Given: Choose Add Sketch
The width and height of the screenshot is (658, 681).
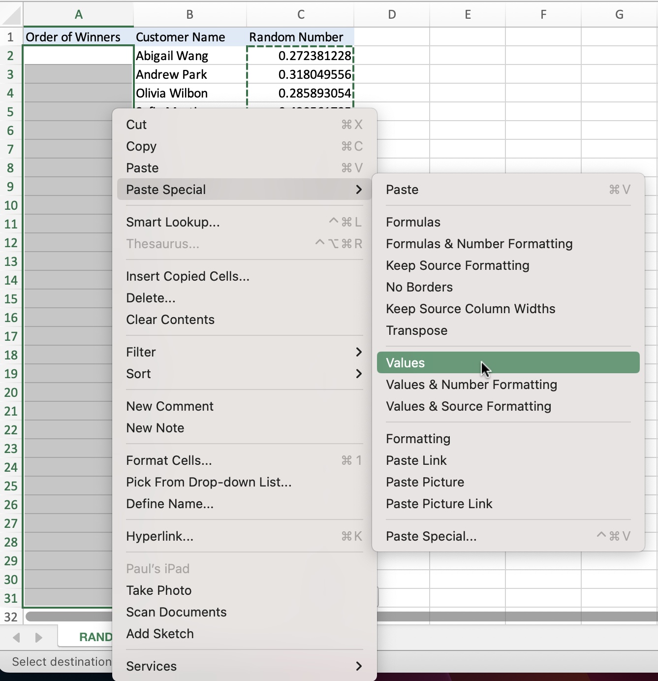Looking at the screenshot, I should pyautogui.click(x=245, y=634).
